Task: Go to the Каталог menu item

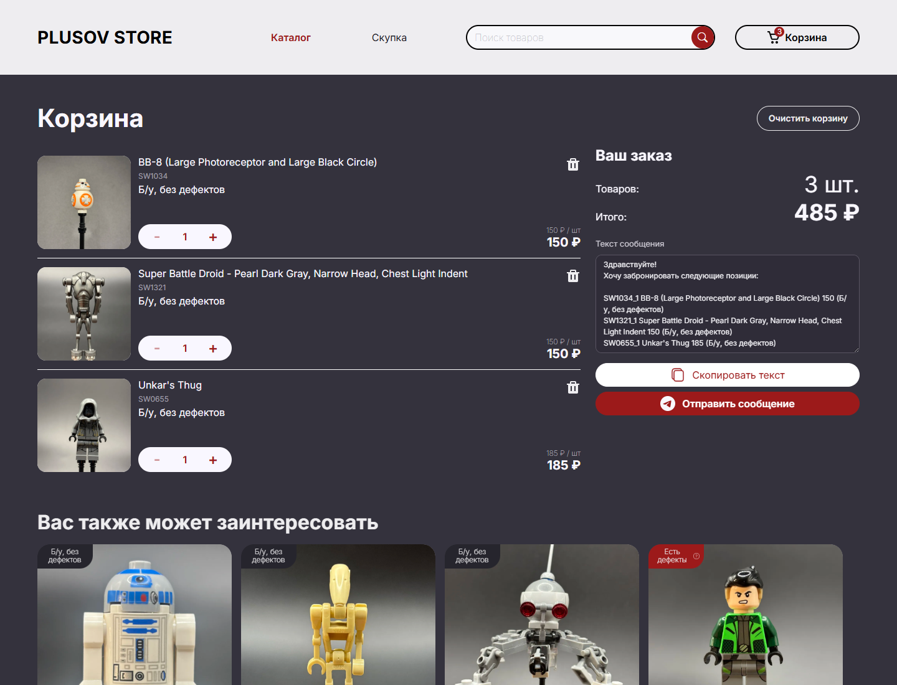Action: tap(290, 37)
